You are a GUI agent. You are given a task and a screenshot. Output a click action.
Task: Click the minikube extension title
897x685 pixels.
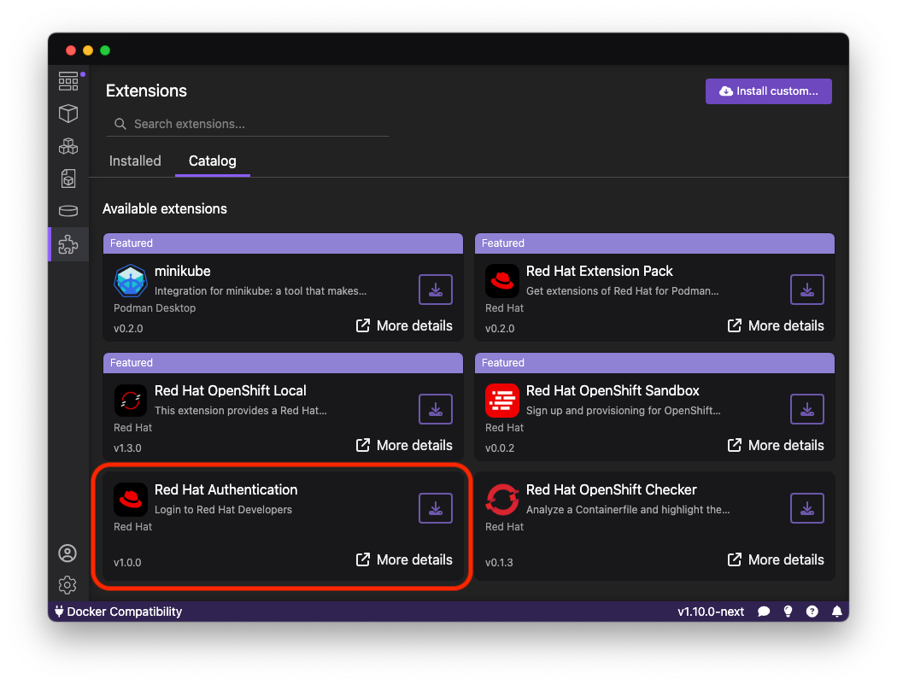[183, 271]
